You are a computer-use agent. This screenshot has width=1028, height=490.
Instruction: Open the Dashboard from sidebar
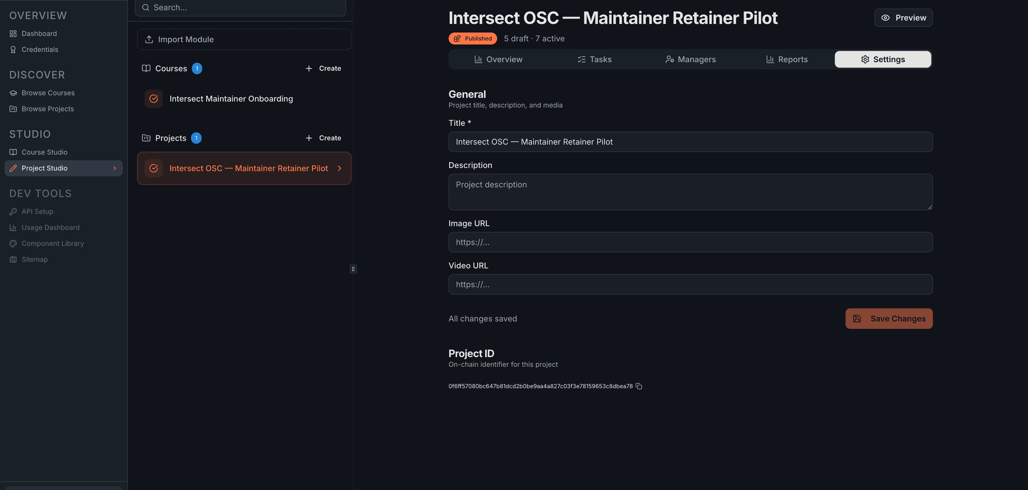(39, 33)
